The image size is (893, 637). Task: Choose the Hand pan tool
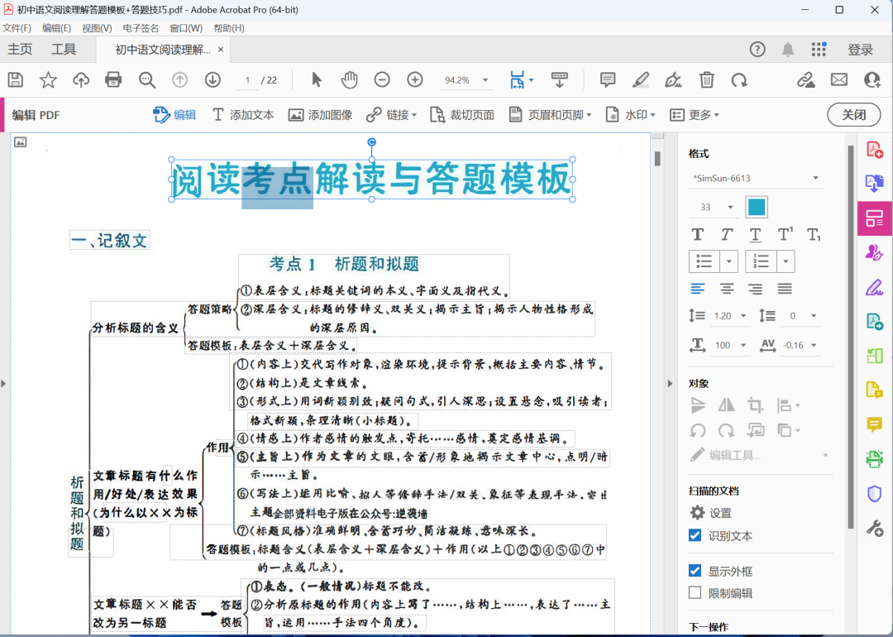[349, 79]
